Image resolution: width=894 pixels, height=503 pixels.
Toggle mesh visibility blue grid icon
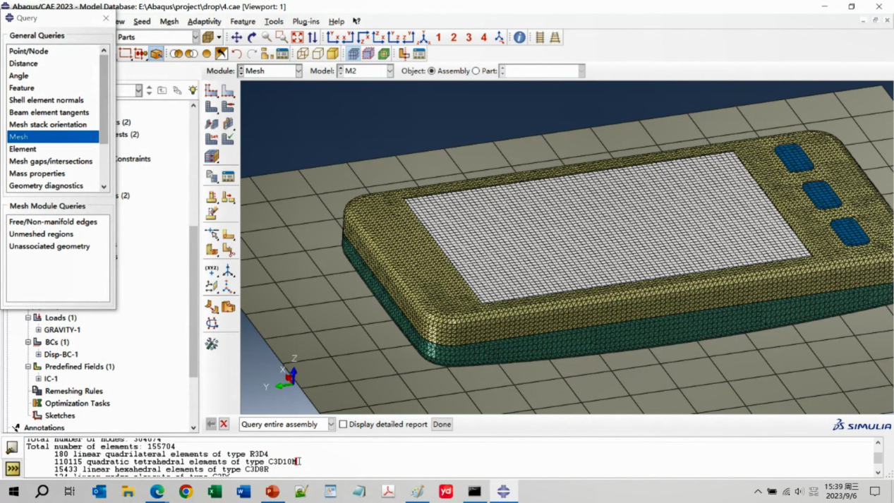pos(354,54)
